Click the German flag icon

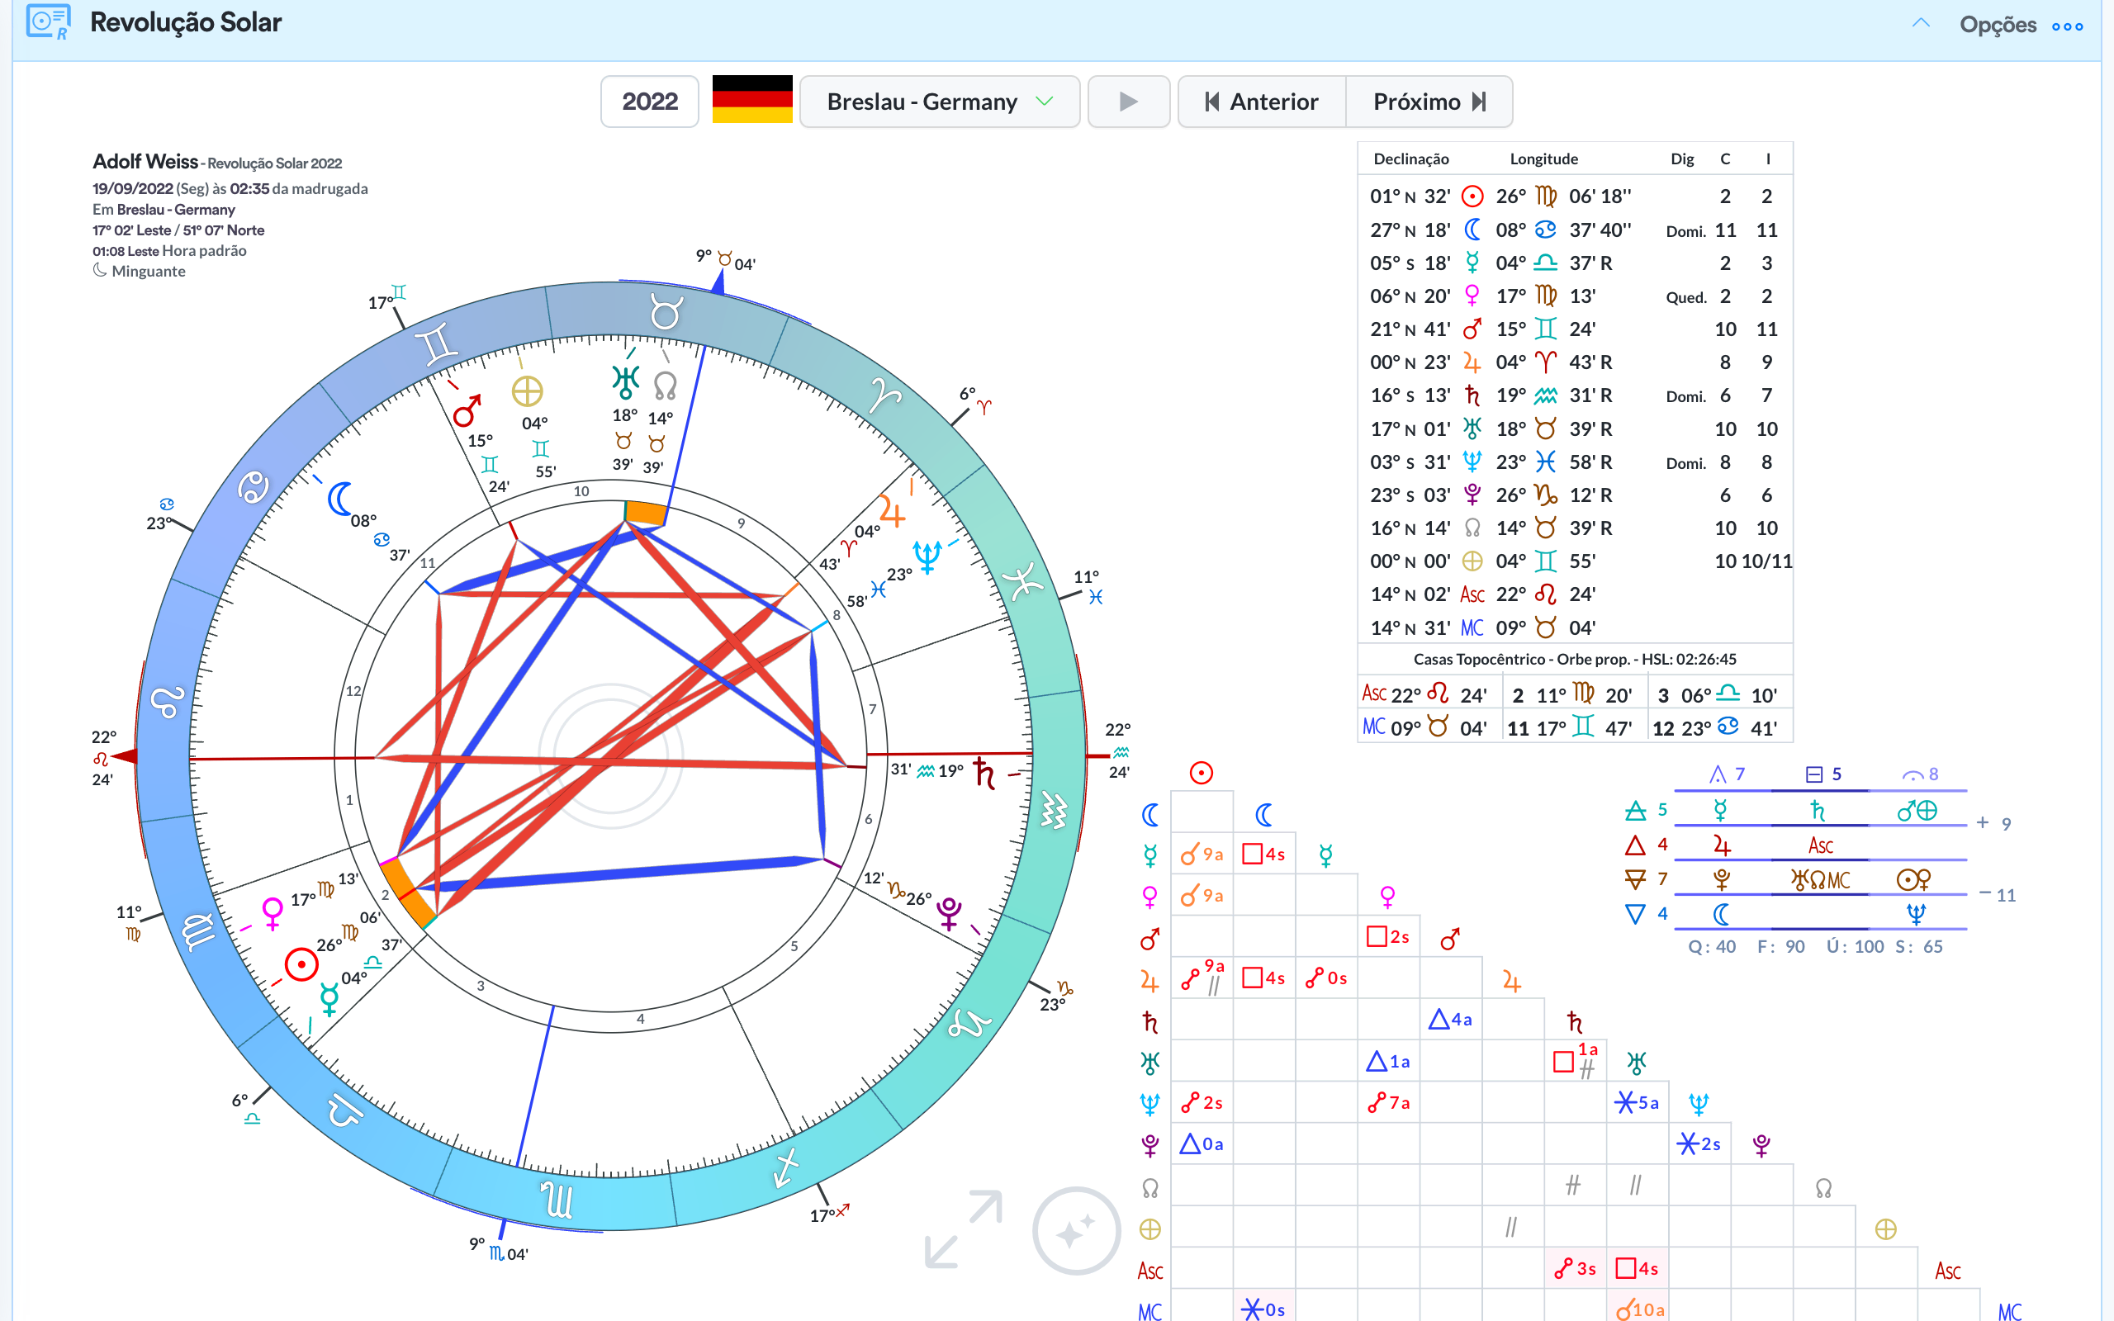coord(752,101)
